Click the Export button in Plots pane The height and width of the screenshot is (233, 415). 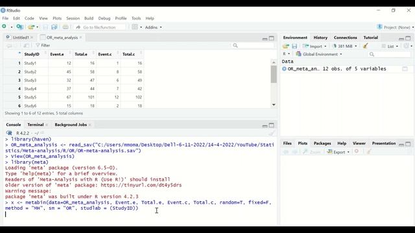338,152
